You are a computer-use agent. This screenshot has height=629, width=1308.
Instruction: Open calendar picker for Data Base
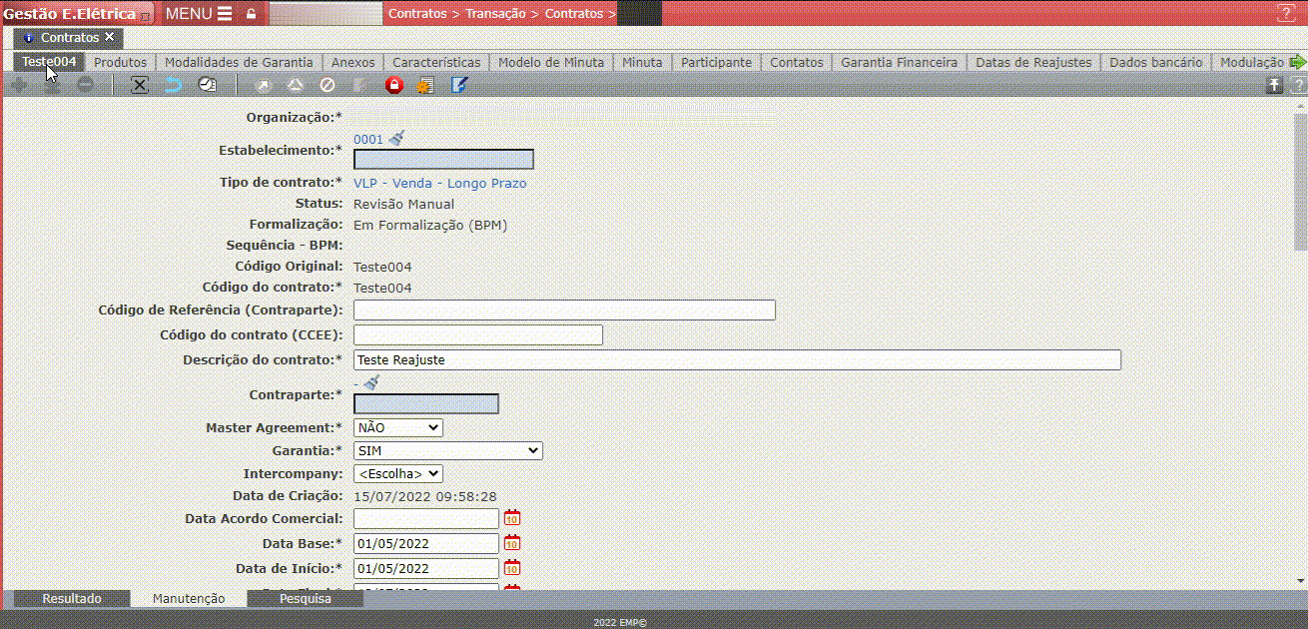[512, 544]
